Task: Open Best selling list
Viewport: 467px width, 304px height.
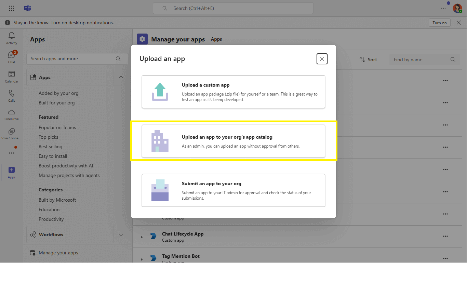Action: tap(51, 147)
